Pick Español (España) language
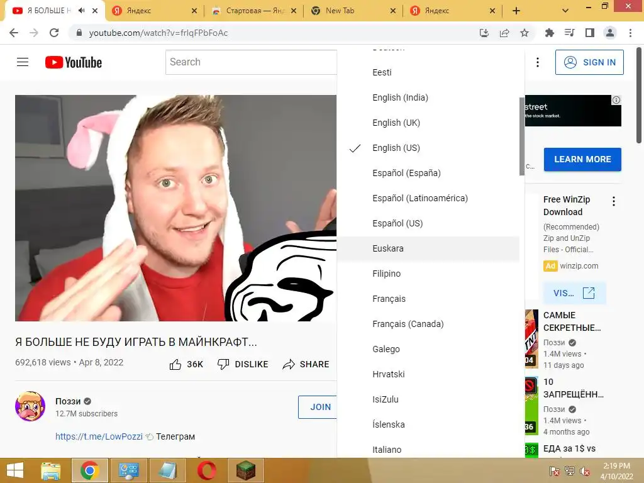This screenshot has height=483, width=644. click(428, 173)
